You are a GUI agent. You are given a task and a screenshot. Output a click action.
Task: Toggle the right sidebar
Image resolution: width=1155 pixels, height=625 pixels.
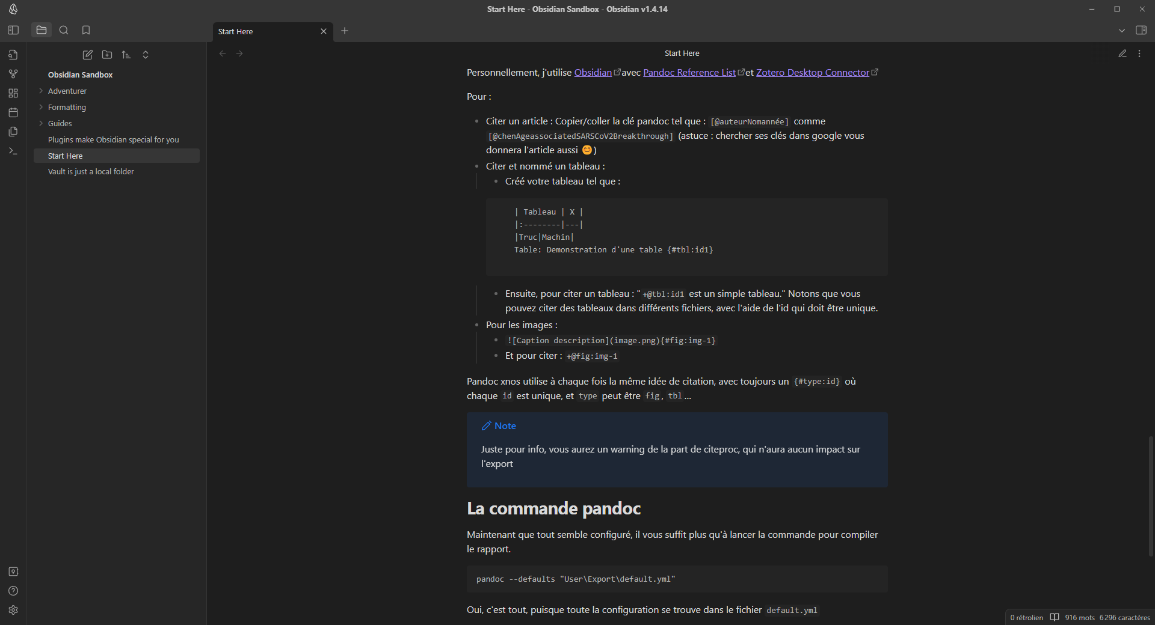click(x=1141, y=30)
